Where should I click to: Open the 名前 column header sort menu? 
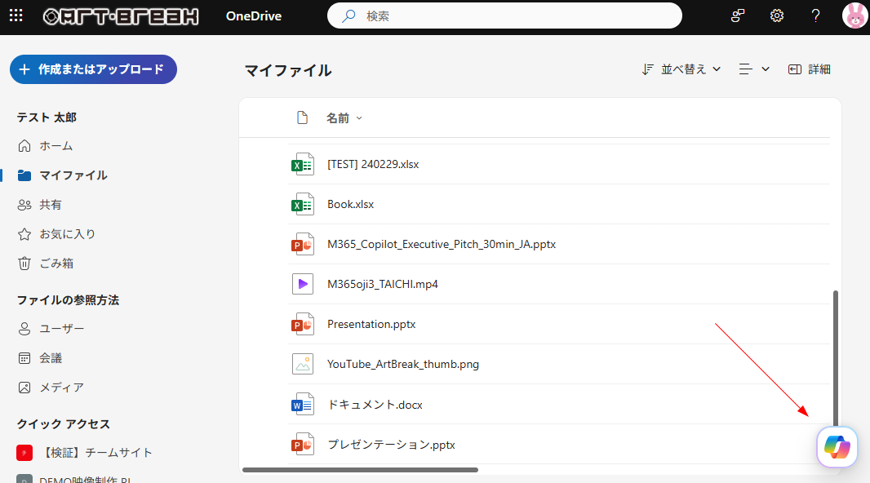pos(344,118)
